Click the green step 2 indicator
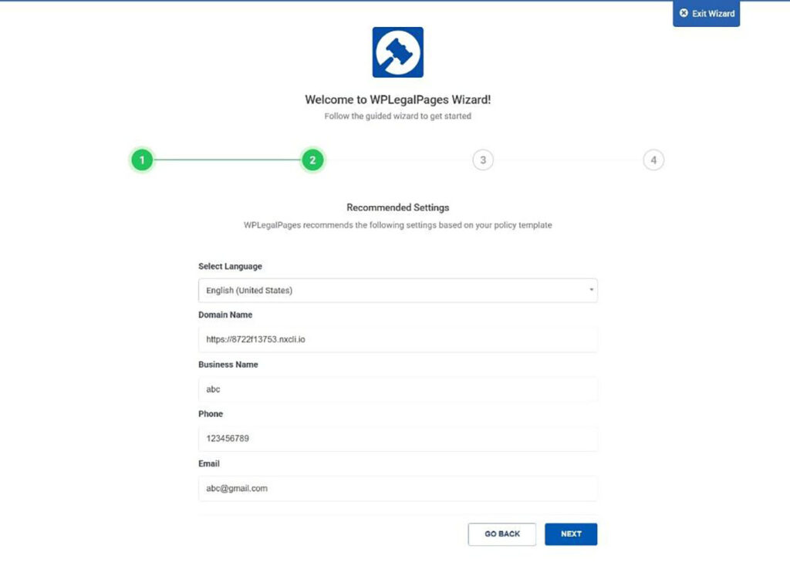Viewport: 790px width, 569px height. (312, 160)
